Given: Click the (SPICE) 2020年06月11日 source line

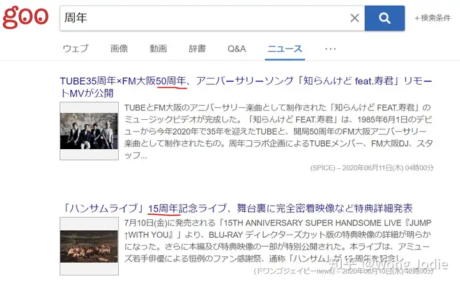Looking at the screenshot, I should (x=372, y=168).
